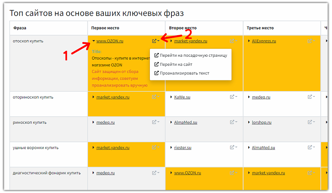The image size is (332, 193).
Task: Choose 'Перейти на сайт' from the popup menu
Action: pos(176,64)
